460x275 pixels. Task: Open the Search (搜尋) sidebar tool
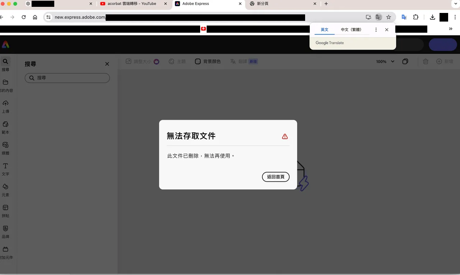(x=5, y=65)
